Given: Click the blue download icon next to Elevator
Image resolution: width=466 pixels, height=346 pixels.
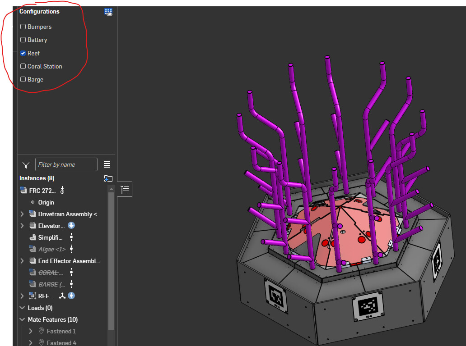Looking at the screenshot, I should [x=71, y=226].
